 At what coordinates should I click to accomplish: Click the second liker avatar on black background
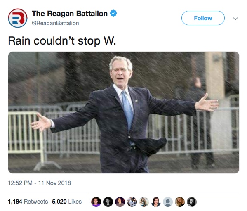point(108,202)
